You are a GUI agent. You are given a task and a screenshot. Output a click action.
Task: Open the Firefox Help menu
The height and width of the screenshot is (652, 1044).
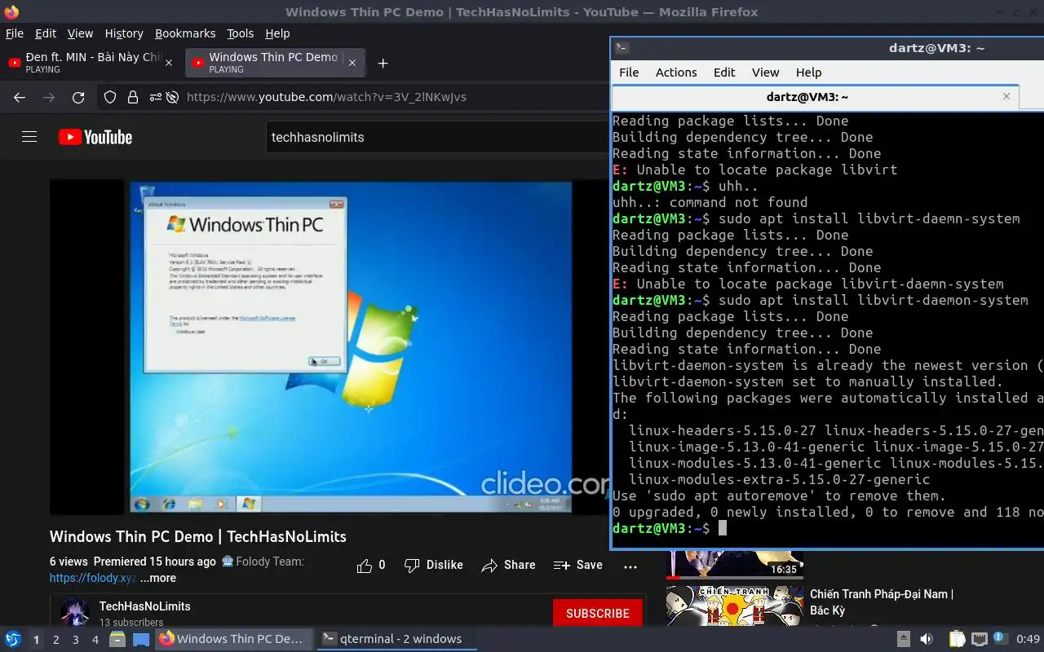pos(277,33)
